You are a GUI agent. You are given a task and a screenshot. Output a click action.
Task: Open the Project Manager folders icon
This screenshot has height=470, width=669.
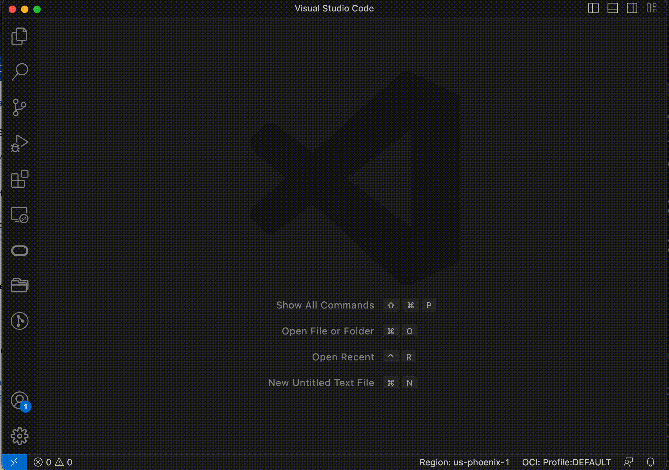(x=19, y=285)
